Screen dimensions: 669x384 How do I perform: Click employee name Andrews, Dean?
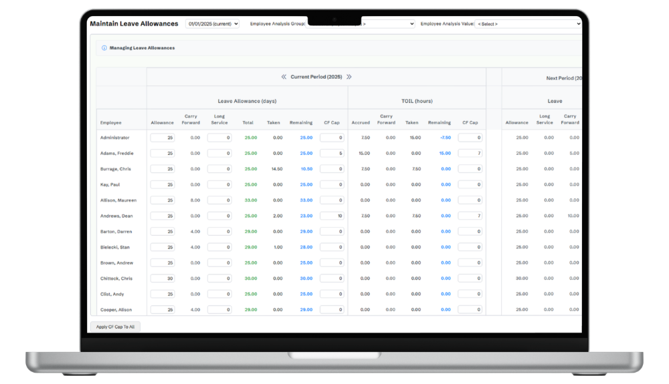(116, 216)
